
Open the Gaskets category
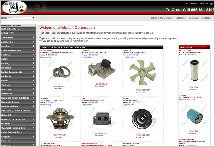[18, 85]
